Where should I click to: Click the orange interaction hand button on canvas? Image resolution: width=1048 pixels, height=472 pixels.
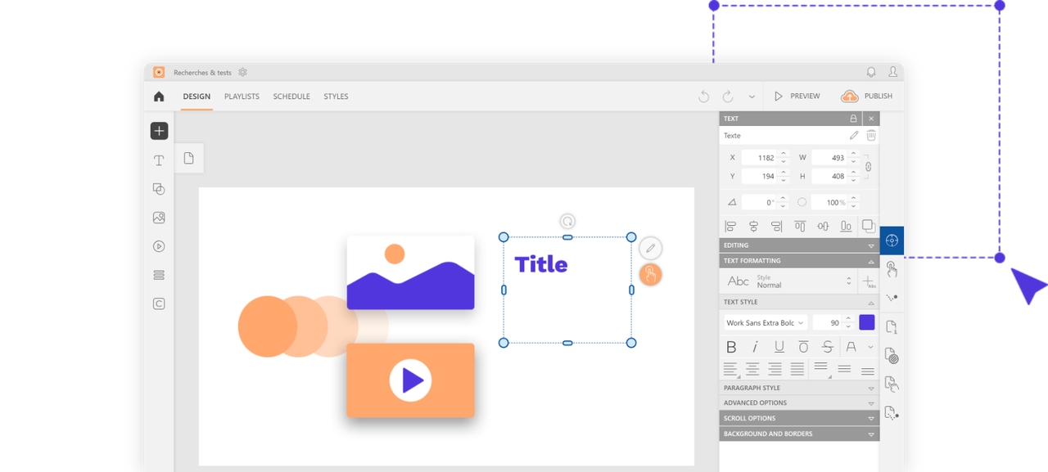[x=651, y=275]
